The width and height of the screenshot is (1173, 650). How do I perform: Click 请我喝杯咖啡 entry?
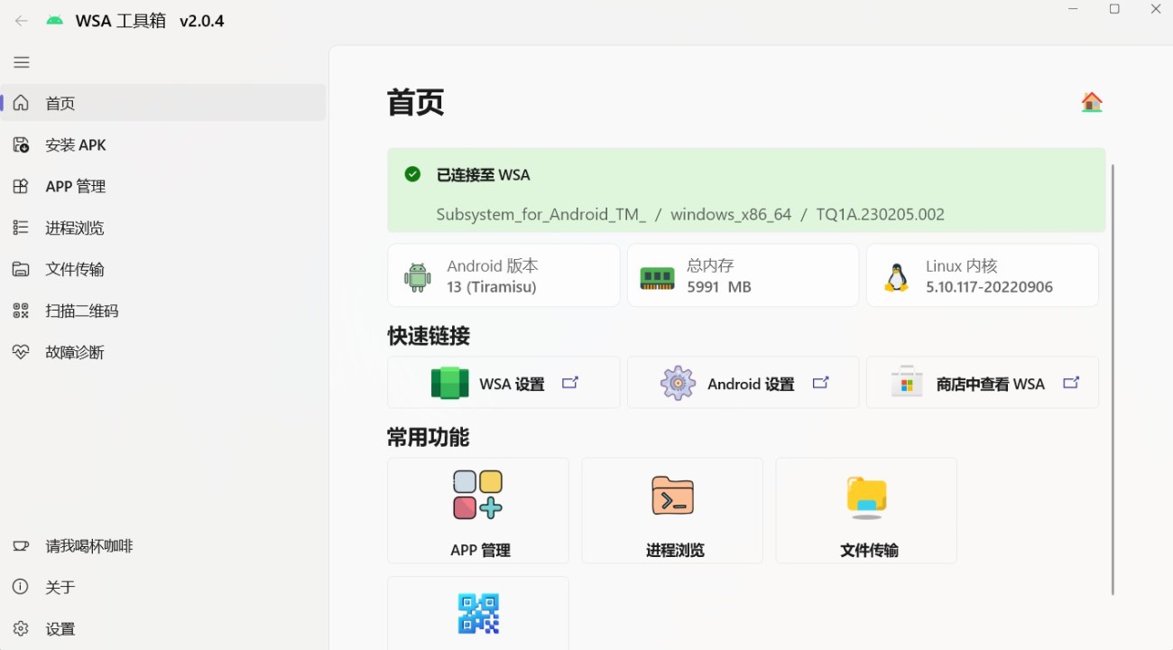point(163,546)
